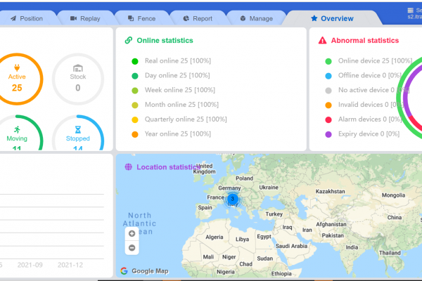Click the Manage cube icon

243,18
